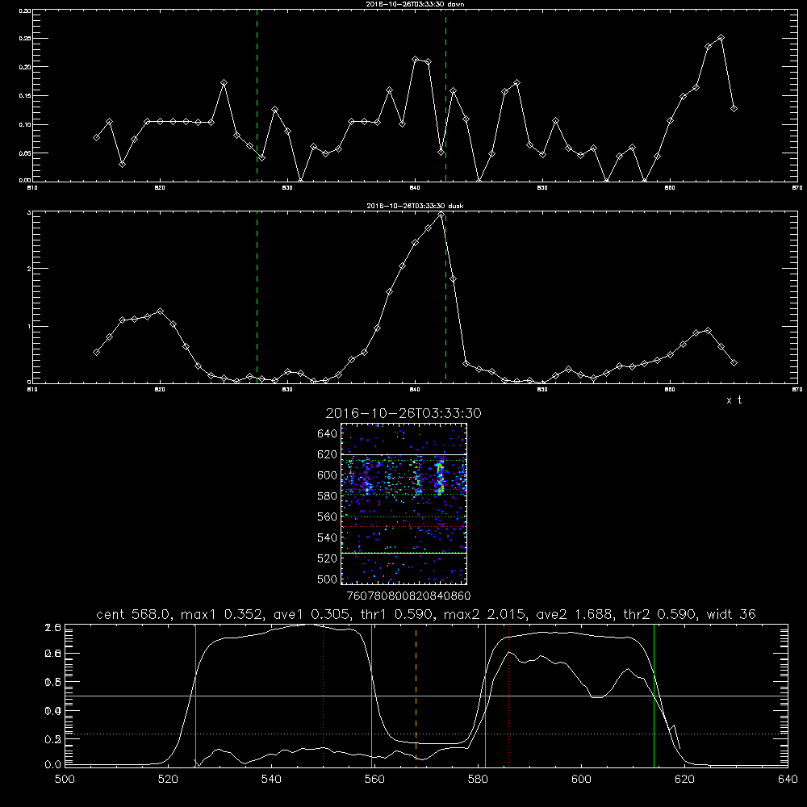Screen dimensions: 807x807
Task: Click the '580' label on the bottom plot x-axis
Action: pos(478,780)
